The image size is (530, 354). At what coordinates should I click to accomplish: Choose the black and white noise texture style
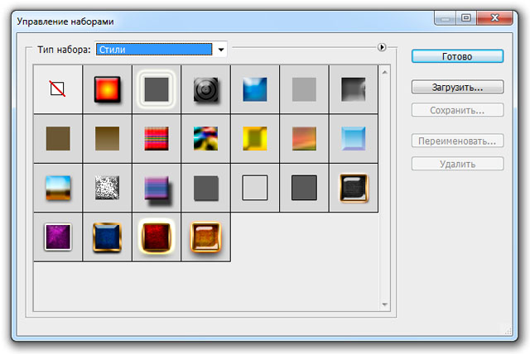tap(107, 188)
